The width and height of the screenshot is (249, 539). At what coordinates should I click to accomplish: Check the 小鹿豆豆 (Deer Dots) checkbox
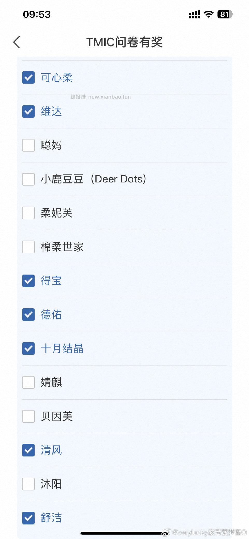[28, 179]
